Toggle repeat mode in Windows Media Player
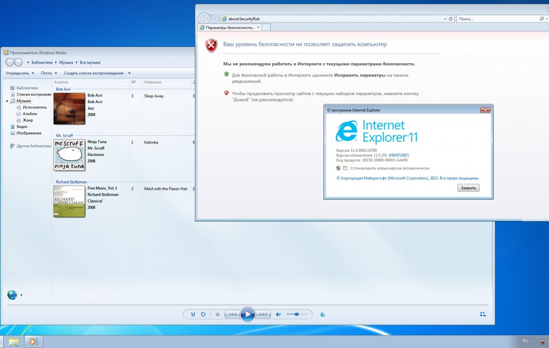The height and width of the screenshot is (348, 549). point(203,315)
